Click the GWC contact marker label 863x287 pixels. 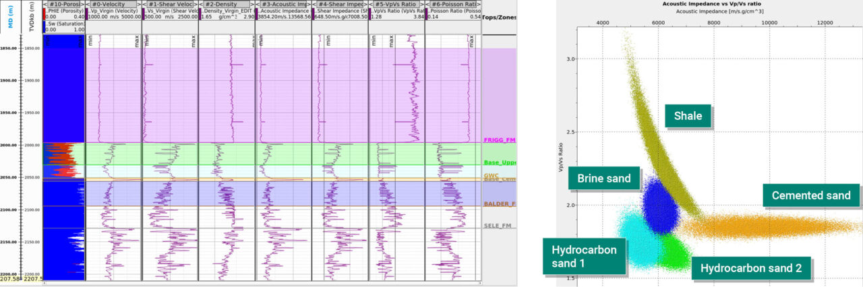pos(491,175)
